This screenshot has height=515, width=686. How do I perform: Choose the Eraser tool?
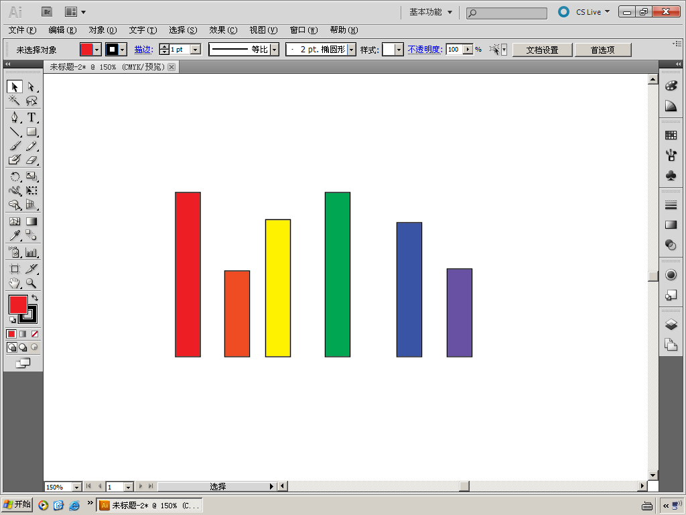[x=31, y=160]
